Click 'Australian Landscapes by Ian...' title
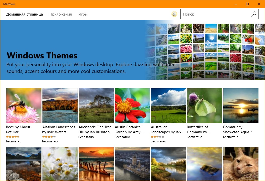This screenshot has height=181, width=265. [167, 130]
